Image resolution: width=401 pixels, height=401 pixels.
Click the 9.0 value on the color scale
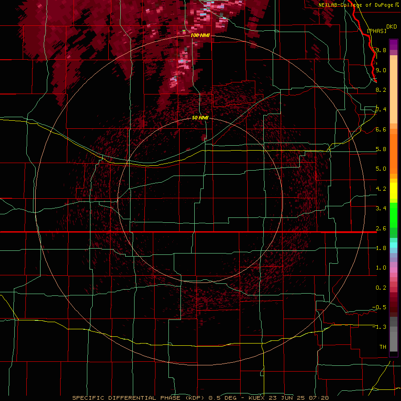coord(381,70)
